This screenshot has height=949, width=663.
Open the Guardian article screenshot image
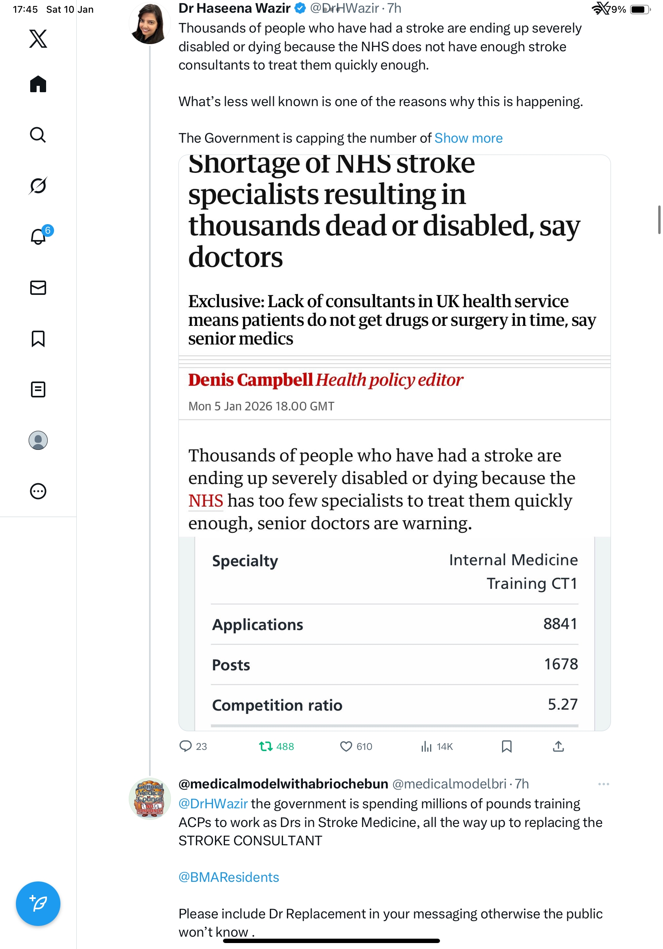[394, 442]
